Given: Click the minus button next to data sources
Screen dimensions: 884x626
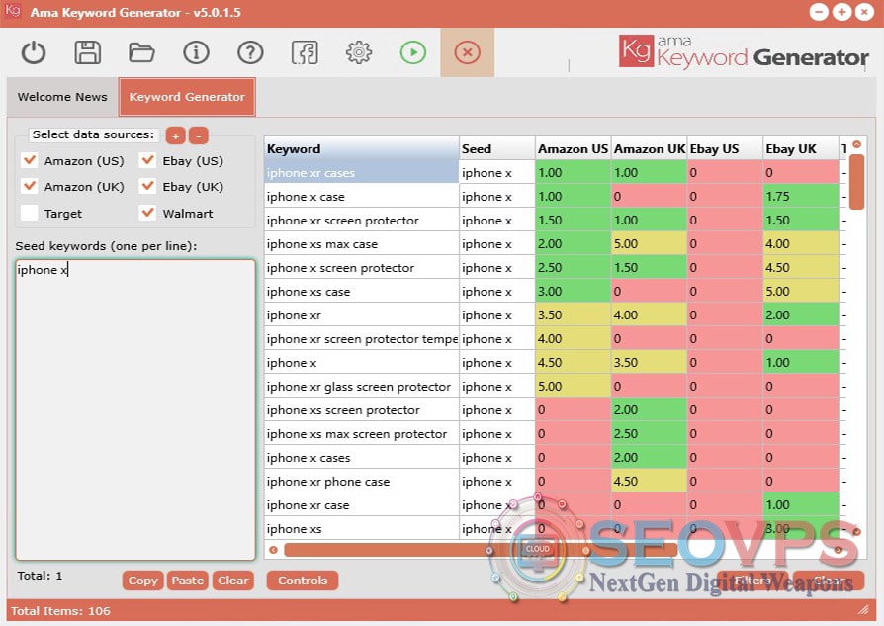Looking at the screenshot, I should (198, 135).
